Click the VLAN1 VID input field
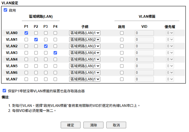 tap(144, 40)
